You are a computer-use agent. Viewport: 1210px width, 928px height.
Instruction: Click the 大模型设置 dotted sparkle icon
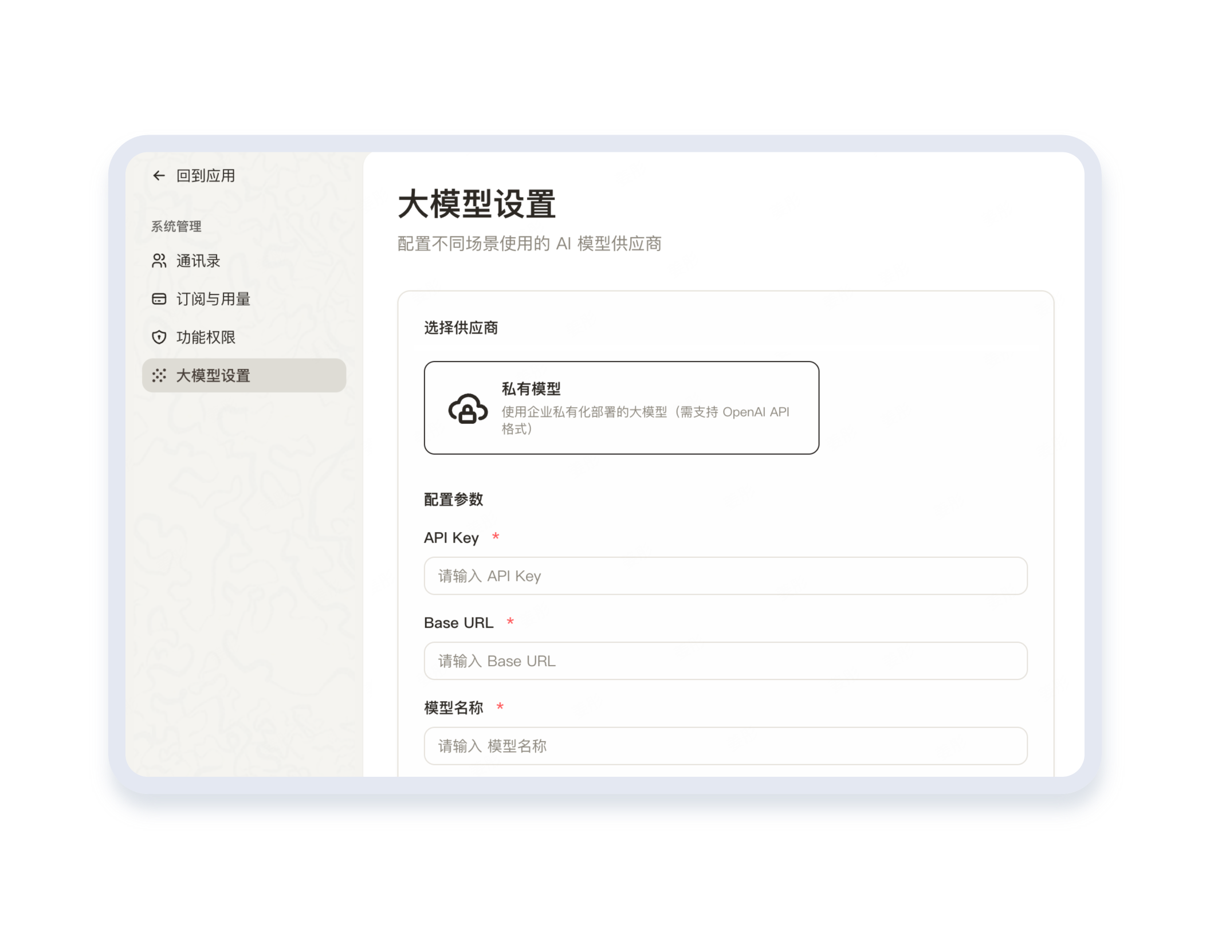coord(159,376)
